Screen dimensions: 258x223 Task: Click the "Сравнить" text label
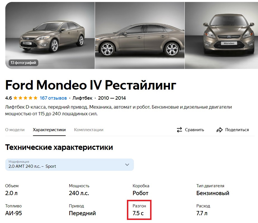click(x=194, y=130)
